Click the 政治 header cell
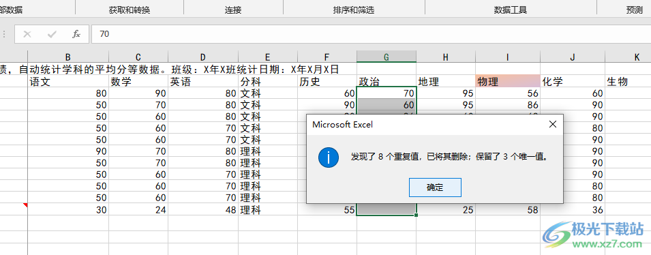651x255 pixels. tap(387, 82)
